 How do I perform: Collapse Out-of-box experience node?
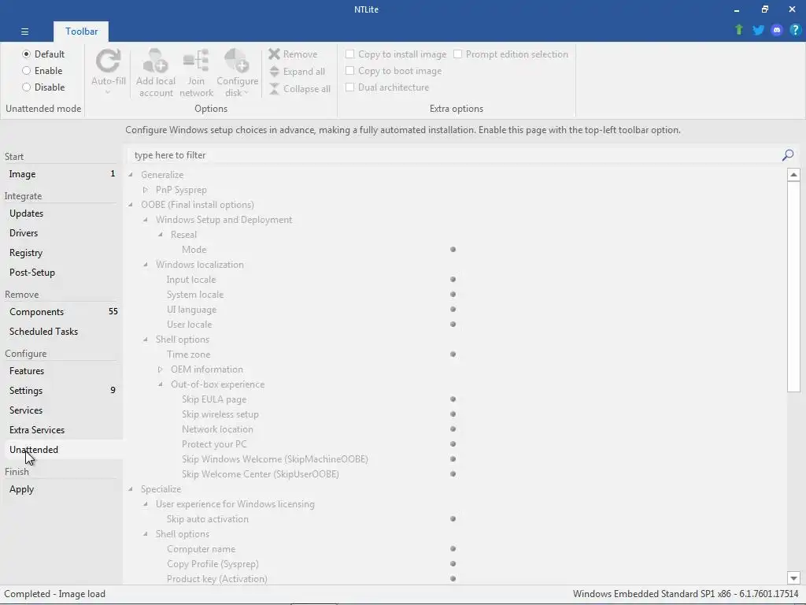tap(161, 384)
